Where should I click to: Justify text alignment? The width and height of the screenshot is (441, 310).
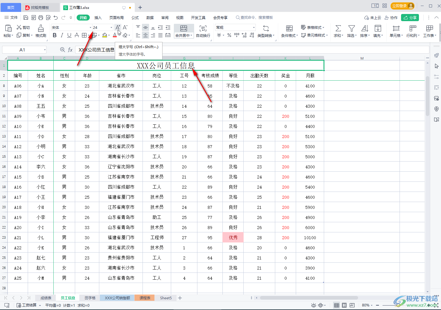tap(160, 35)
